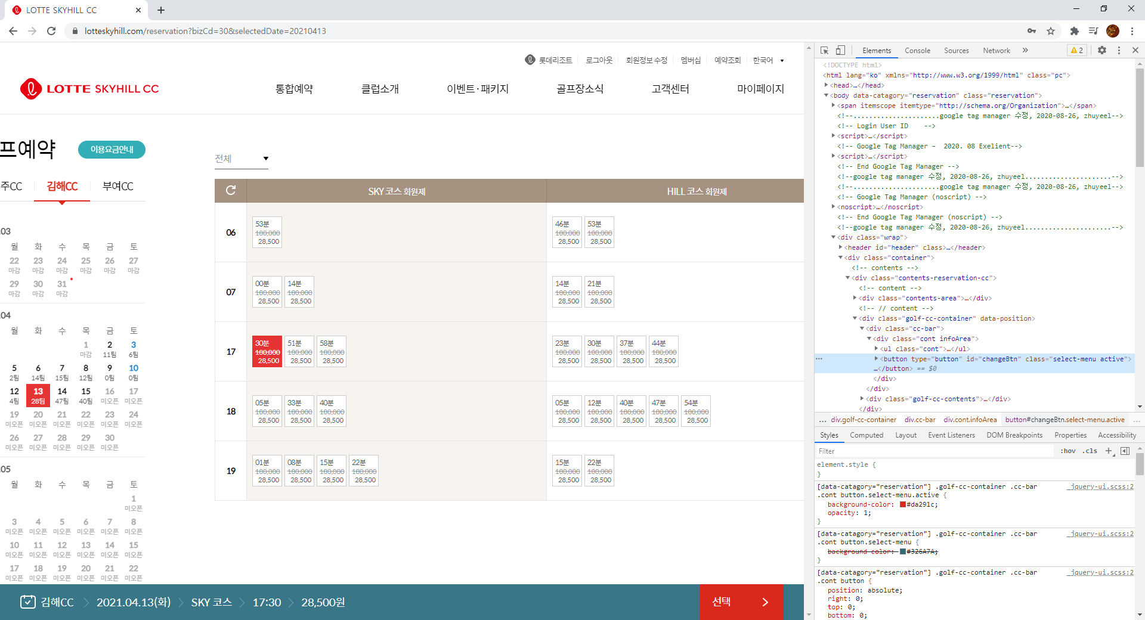Toggle :hov element state in Styles
This screenshot has height=620, width=1145.
(x=1068, y=451)
